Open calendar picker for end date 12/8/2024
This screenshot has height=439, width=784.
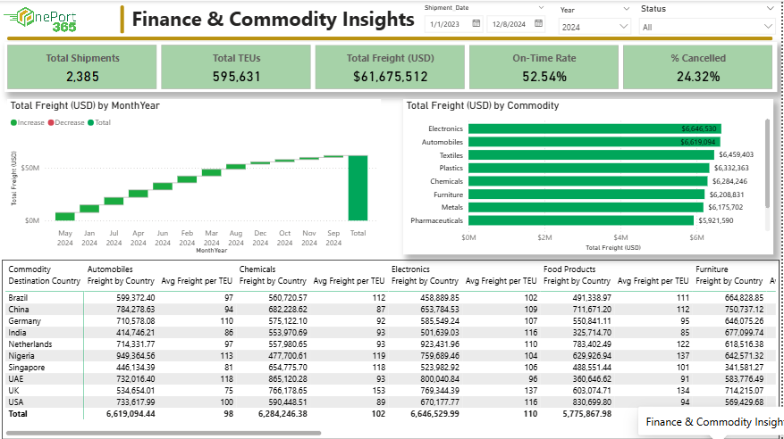point(538,23)
